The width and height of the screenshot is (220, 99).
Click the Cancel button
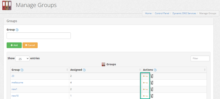[30, 45]
